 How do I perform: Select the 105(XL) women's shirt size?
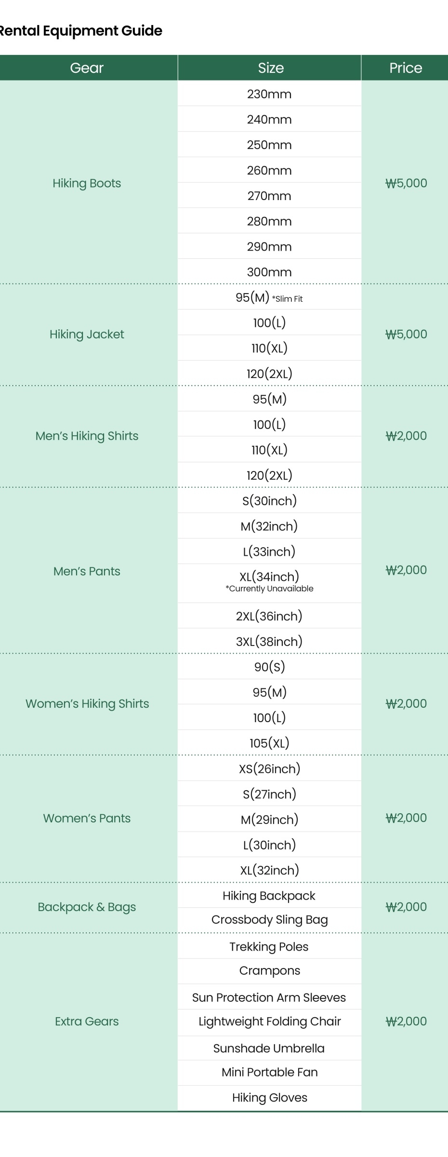pyautogui.click(x=269, y=743)
